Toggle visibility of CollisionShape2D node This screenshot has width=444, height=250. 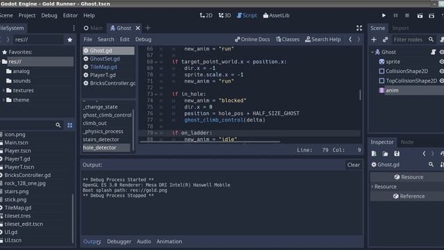coord(441,71)
